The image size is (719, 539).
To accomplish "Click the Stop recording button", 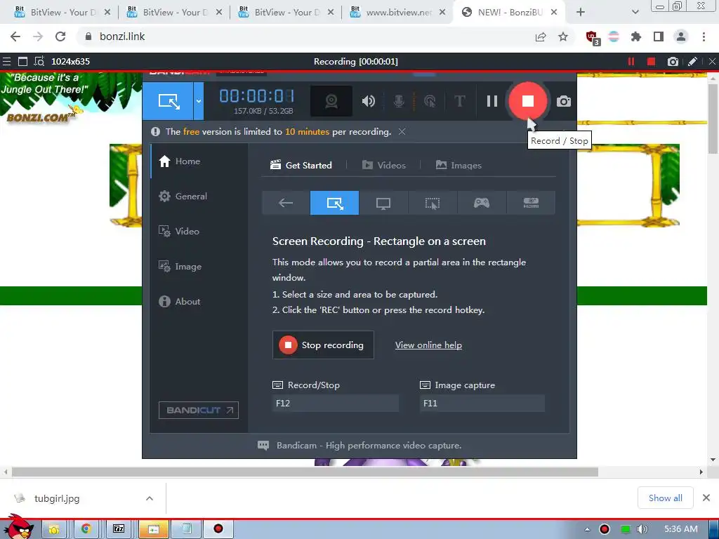I will click(x=323, y=345).
